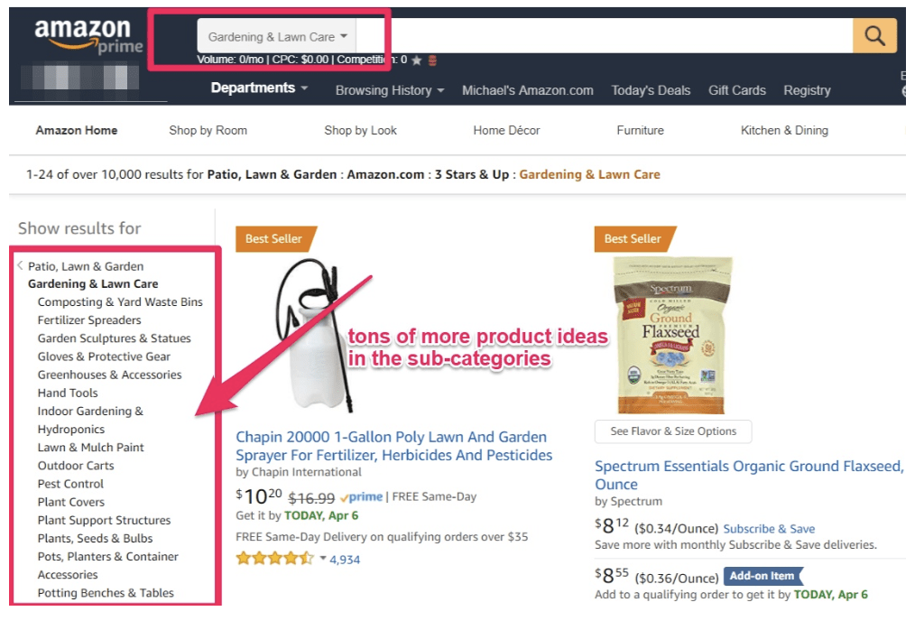Open the Chapin 20000 sprayer product title

point(394,446)
